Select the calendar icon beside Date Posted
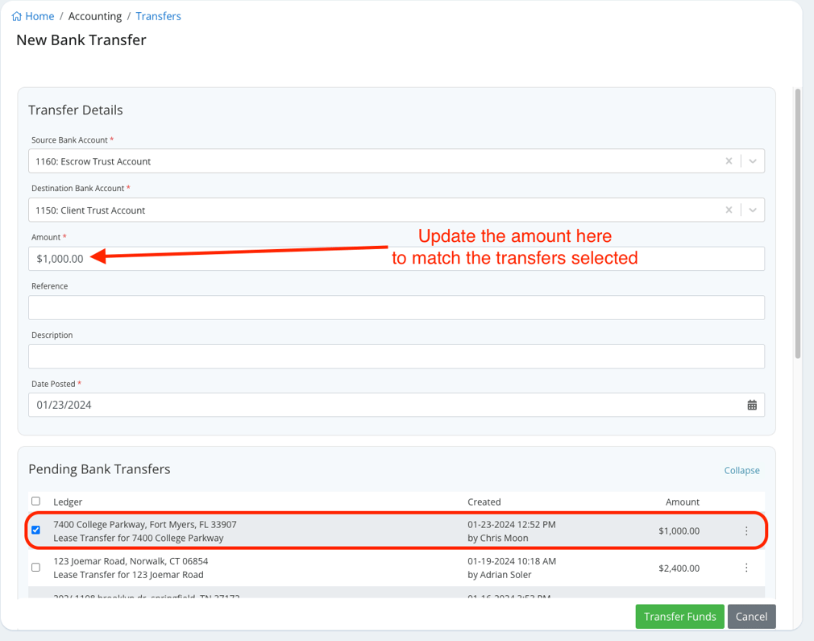814x641 pixels. coord(752,405)
